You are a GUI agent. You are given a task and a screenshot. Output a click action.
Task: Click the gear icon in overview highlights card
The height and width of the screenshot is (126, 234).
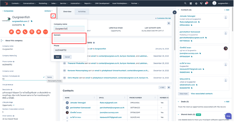click(169, 23)
